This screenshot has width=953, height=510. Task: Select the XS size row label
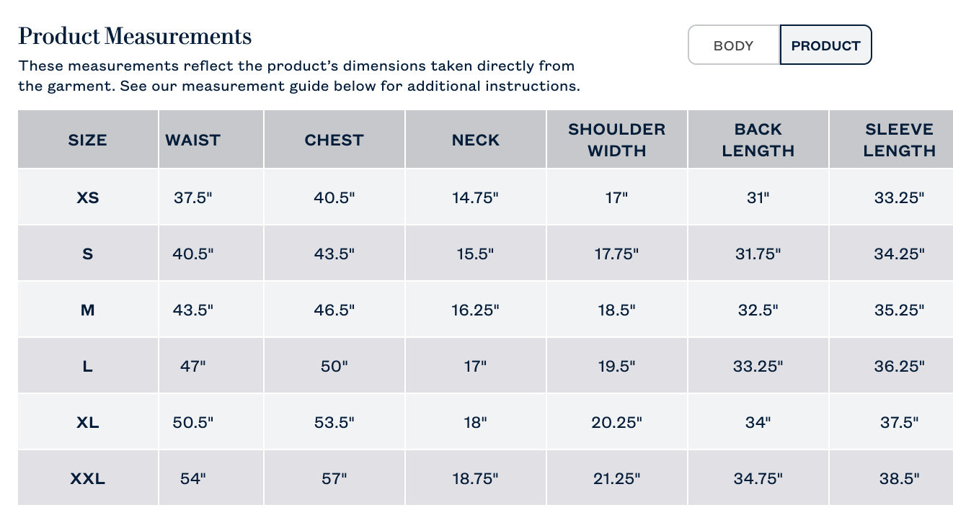(x=87, y=197)
